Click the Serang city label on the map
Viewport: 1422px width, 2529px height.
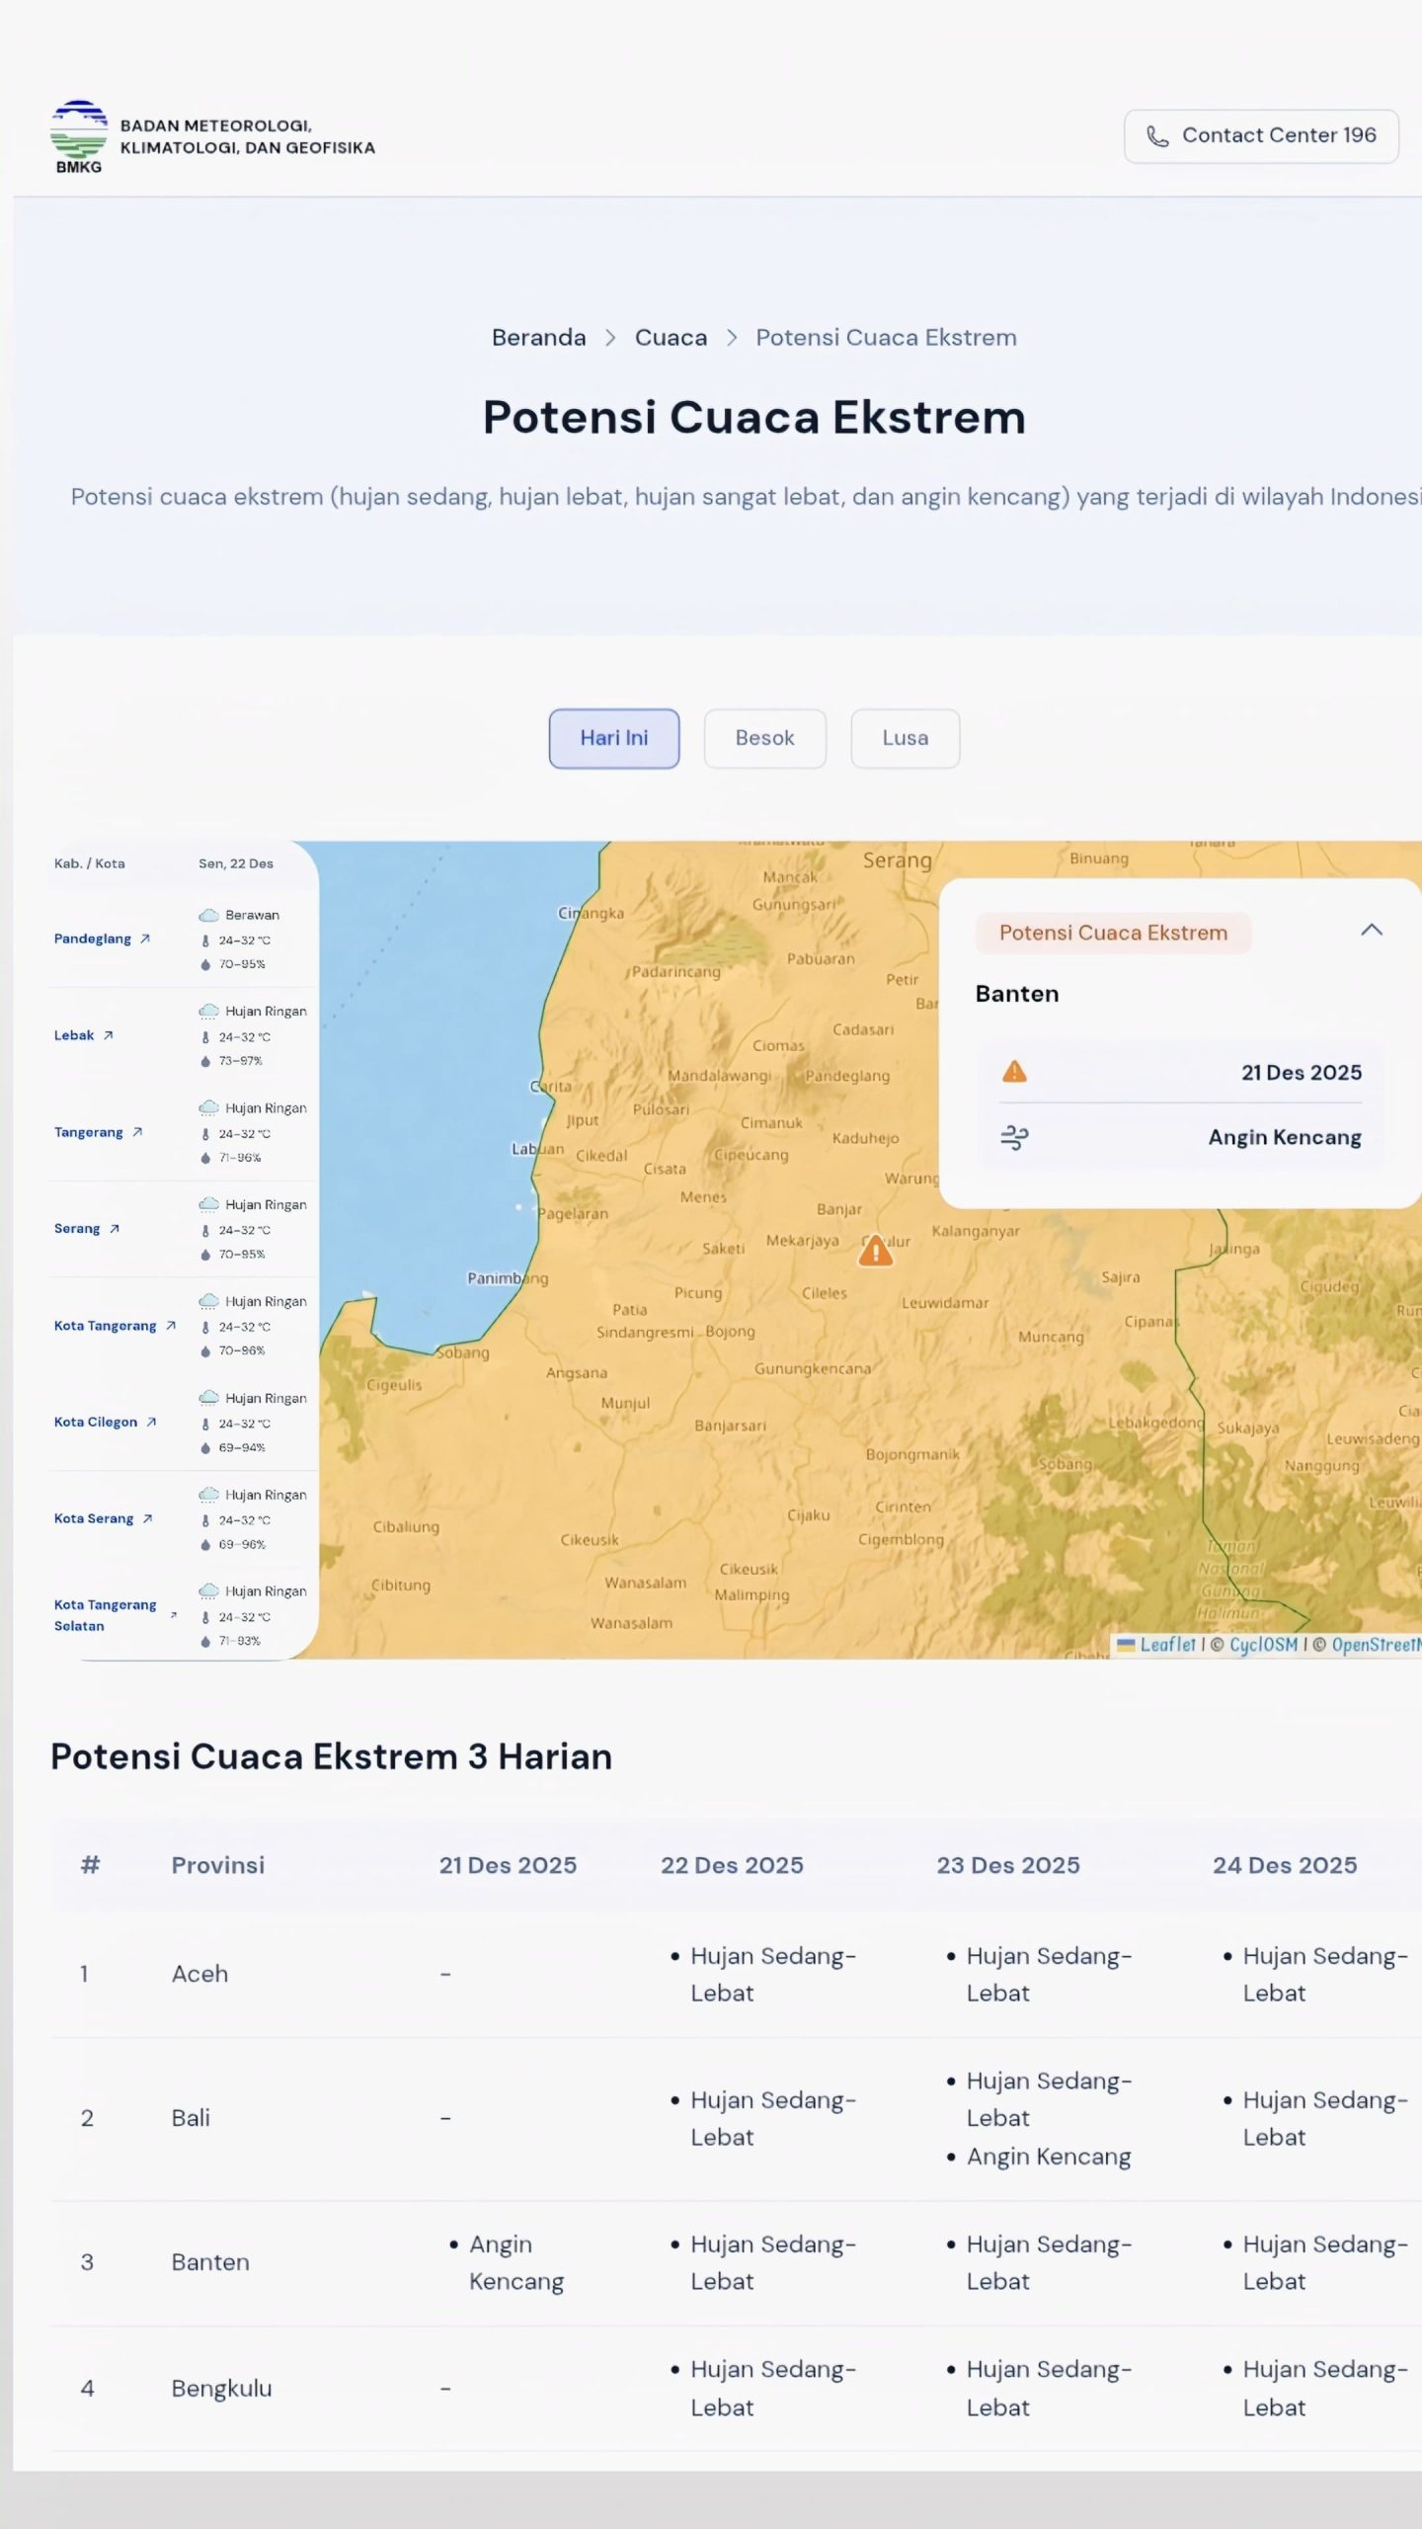point(897,859)
